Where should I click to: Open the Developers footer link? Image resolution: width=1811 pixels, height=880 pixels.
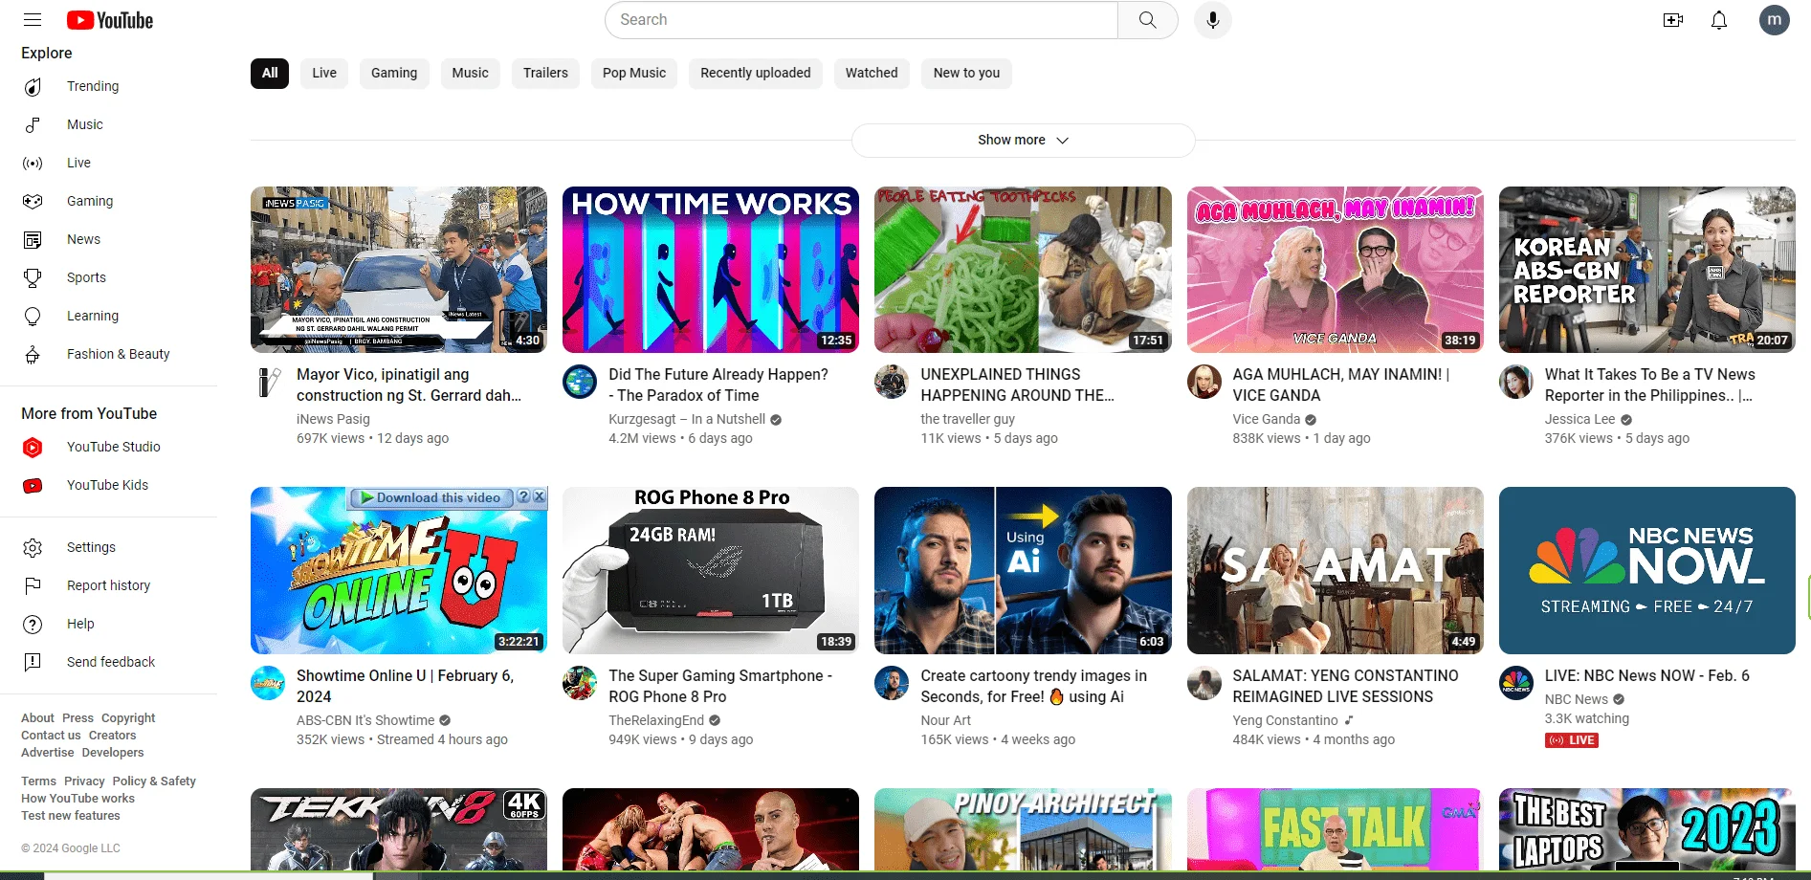pos(113,753)
